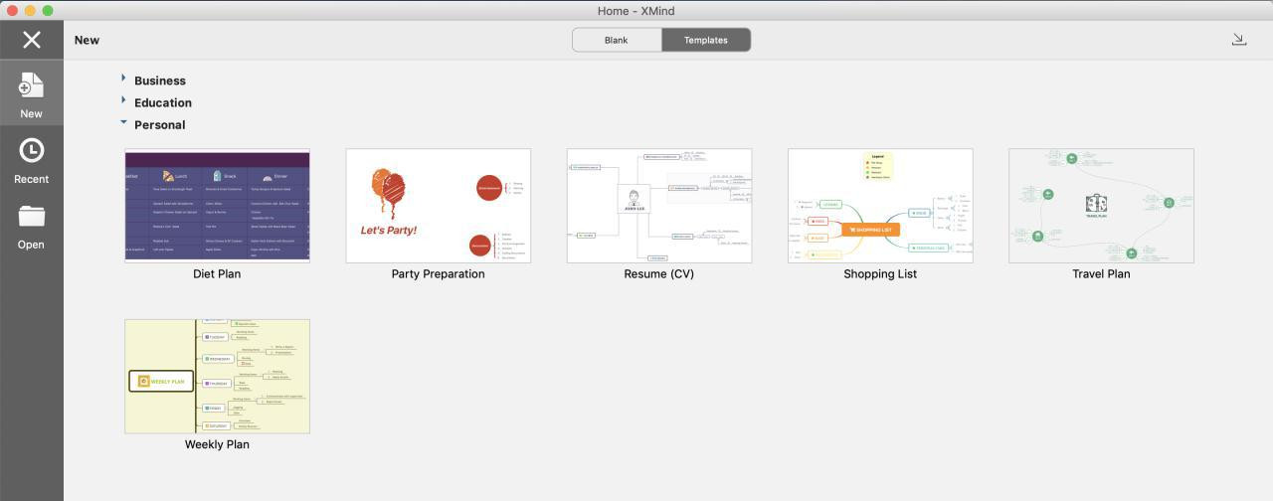Pick the Shopping List template thumbnail

click(879, 206)
